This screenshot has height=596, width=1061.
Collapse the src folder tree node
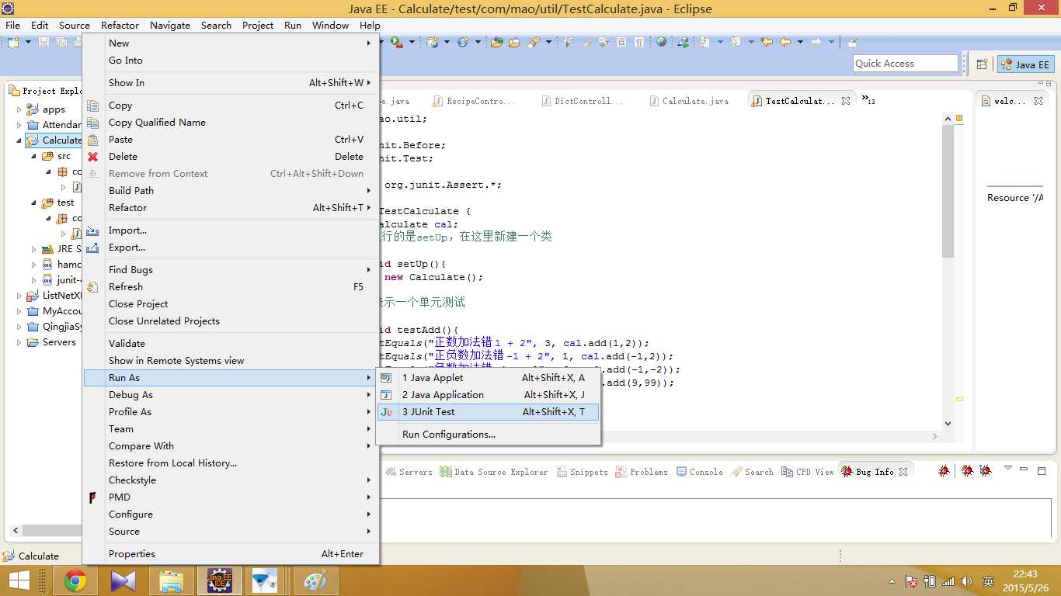[34, 156]
